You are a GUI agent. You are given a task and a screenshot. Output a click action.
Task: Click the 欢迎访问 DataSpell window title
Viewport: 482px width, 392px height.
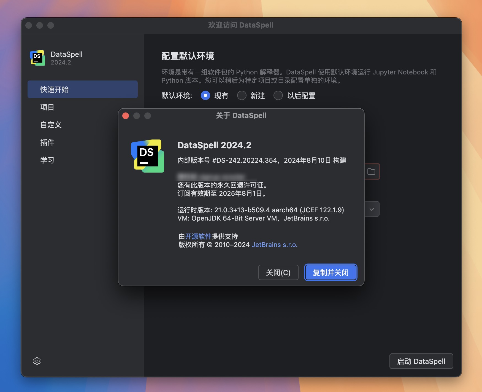click(x=241, y=25)
